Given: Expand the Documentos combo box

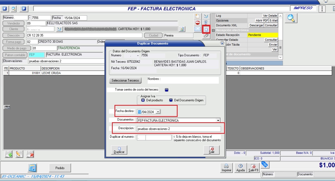Looking at the screenshot, I should coord(218,120).
